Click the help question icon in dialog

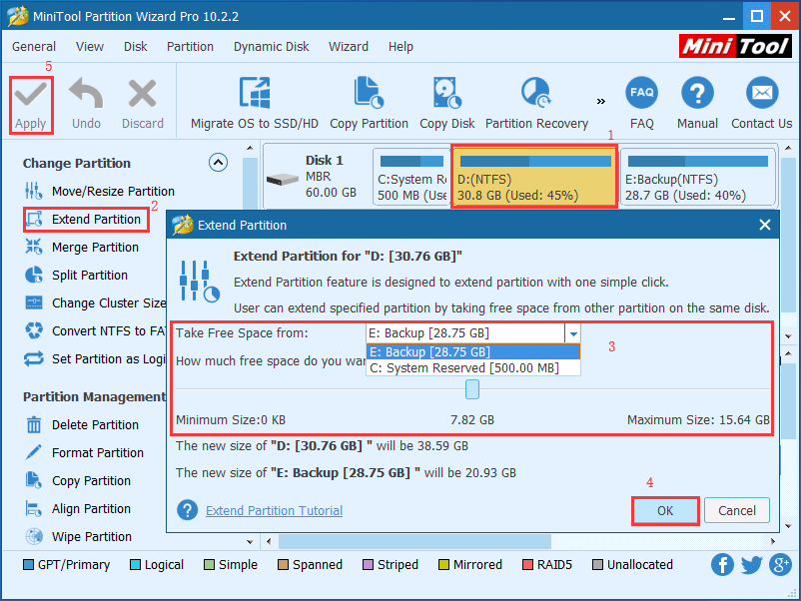pos(188,510)
